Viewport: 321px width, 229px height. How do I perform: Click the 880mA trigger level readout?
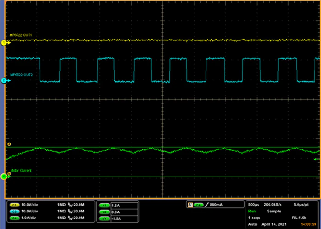[217, 204]
